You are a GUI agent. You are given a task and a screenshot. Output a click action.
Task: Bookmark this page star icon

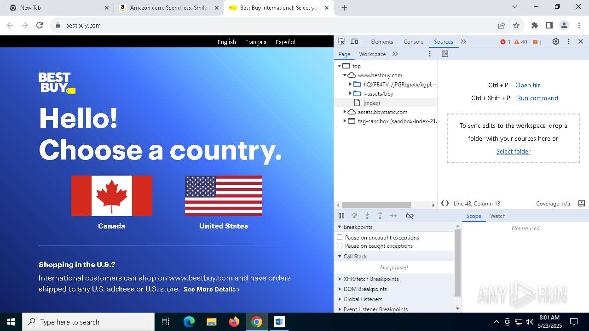click(516, 25)
